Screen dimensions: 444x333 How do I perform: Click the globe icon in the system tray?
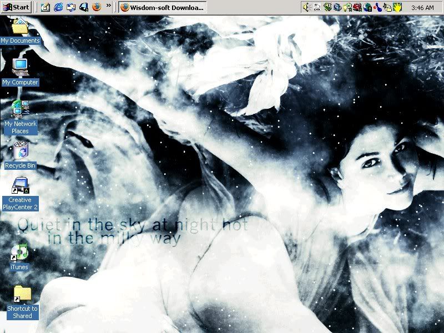[x=336, y=6]
